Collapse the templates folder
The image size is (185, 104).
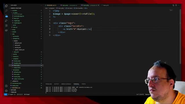pos(16,70)
